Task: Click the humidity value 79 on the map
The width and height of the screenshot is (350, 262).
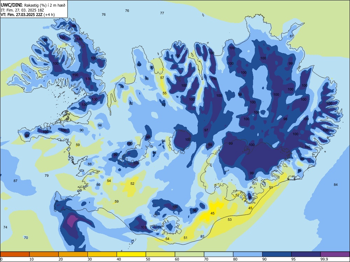Action: pos(47,176)
